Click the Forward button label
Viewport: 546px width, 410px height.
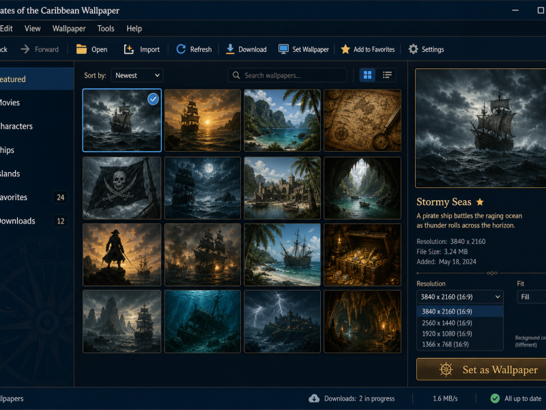click(46, 49)
